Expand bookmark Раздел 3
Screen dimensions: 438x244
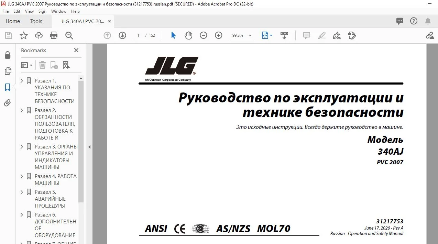pyautogui.click(x=22, y=147)
